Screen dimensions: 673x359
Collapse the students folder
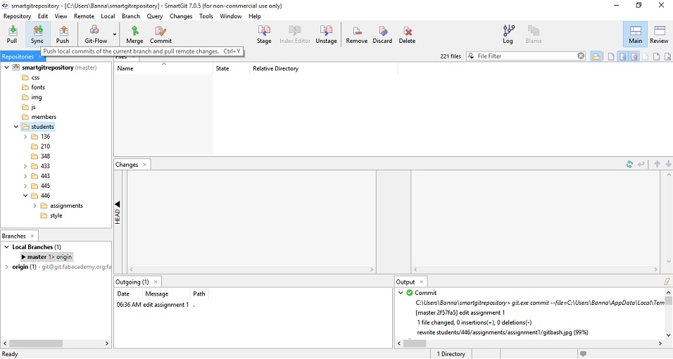pos(16,127)
